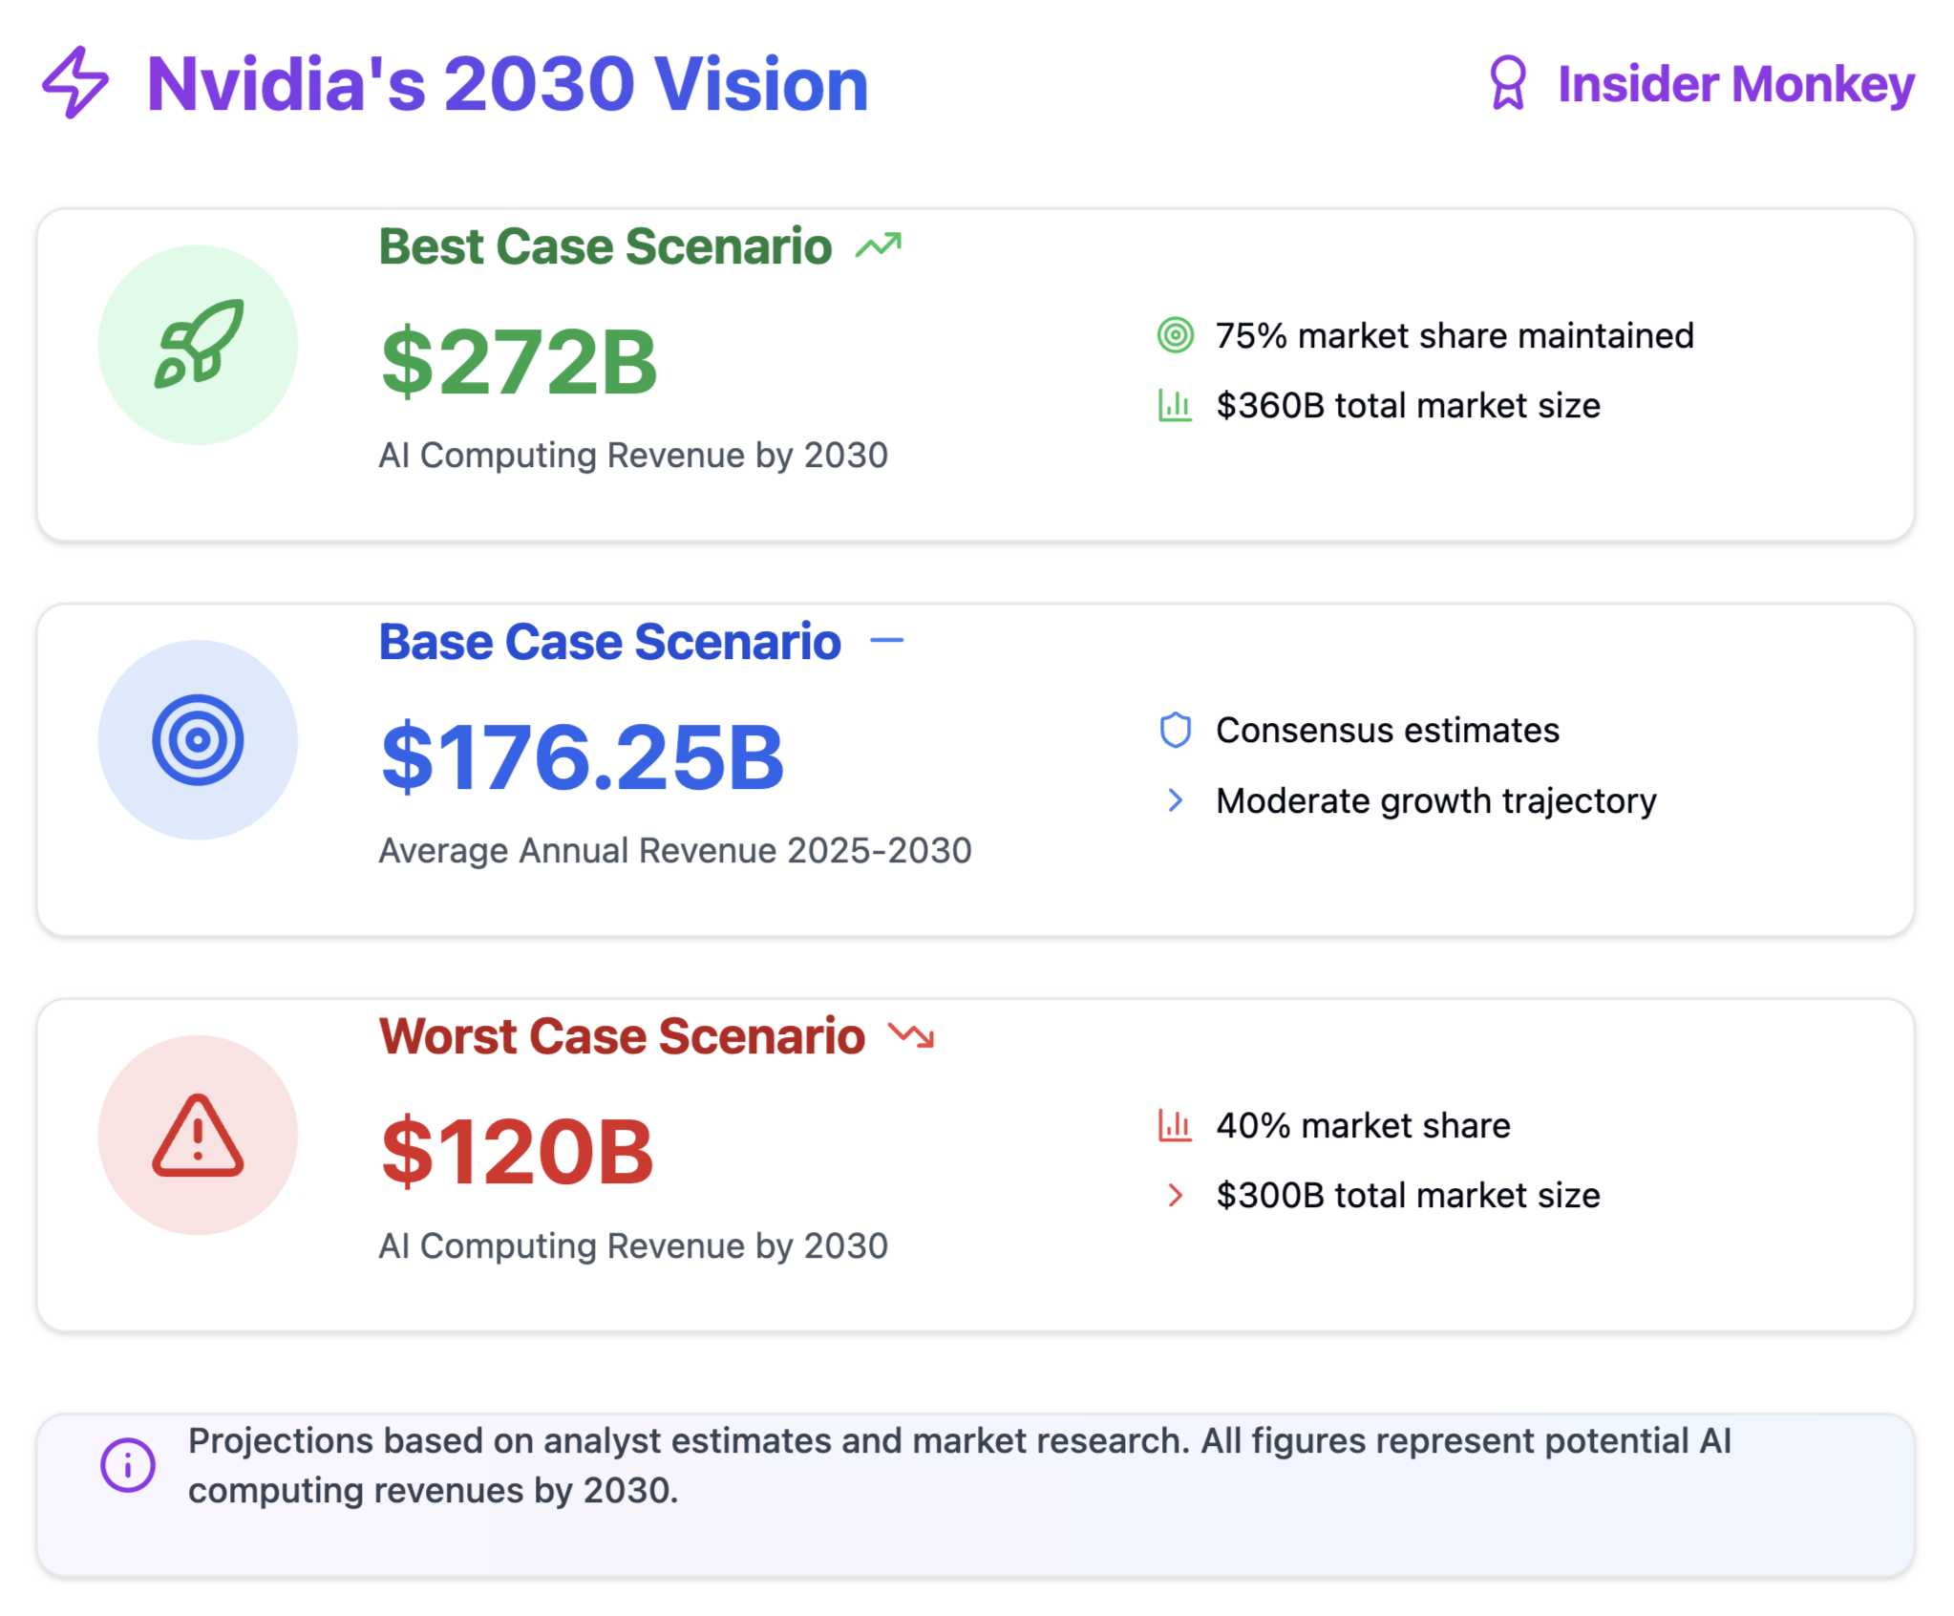
Task: Click chevron beside $300B total market size
Action: 1175,1195
